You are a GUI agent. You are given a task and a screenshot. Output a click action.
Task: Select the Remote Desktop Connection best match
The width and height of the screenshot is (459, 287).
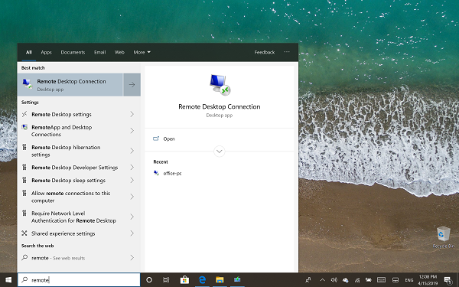pyautogui.click(x=70, y=85)
